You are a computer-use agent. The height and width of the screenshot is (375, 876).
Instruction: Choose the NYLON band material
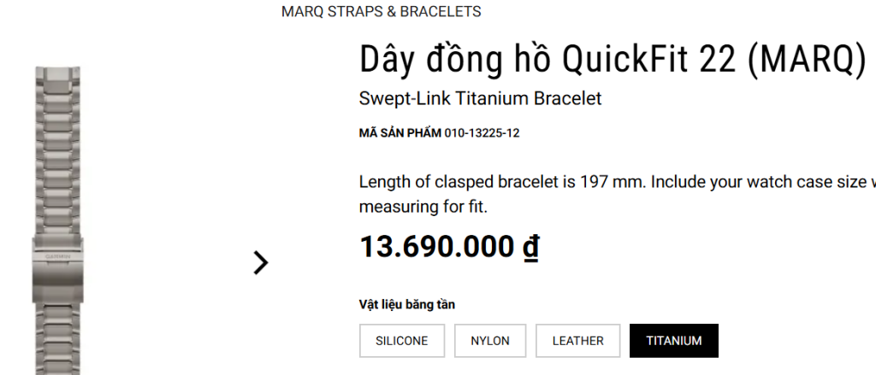[x=490, y=341]
